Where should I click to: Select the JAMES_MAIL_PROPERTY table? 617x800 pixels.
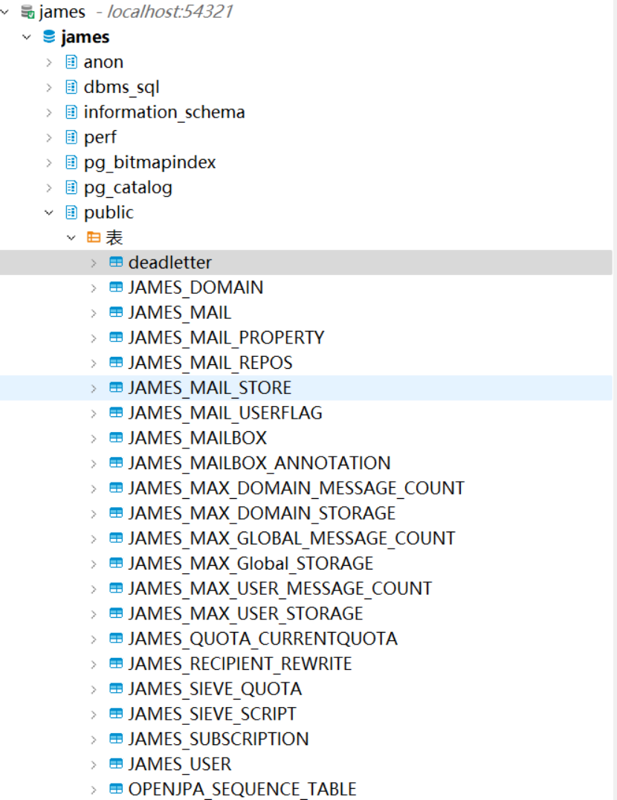226,338
